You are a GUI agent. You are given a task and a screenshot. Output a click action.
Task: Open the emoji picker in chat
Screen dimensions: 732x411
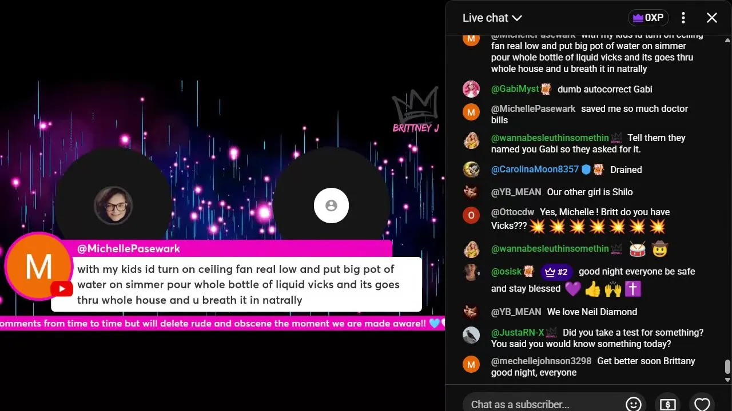[633, 404]
